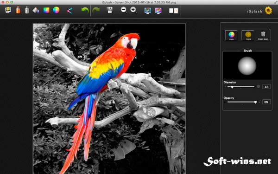Screen dimensions: 278x174
Task: Save the image with floppy disk icon
Action: click(110, 10)
